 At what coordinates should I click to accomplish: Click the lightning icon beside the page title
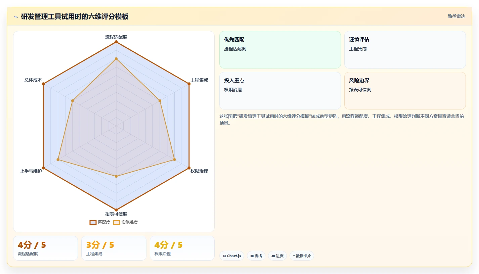(x=16, y=17)
